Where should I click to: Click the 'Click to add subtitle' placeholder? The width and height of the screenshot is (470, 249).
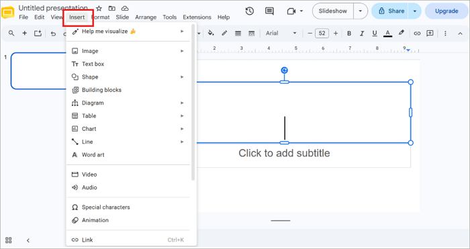284,153
